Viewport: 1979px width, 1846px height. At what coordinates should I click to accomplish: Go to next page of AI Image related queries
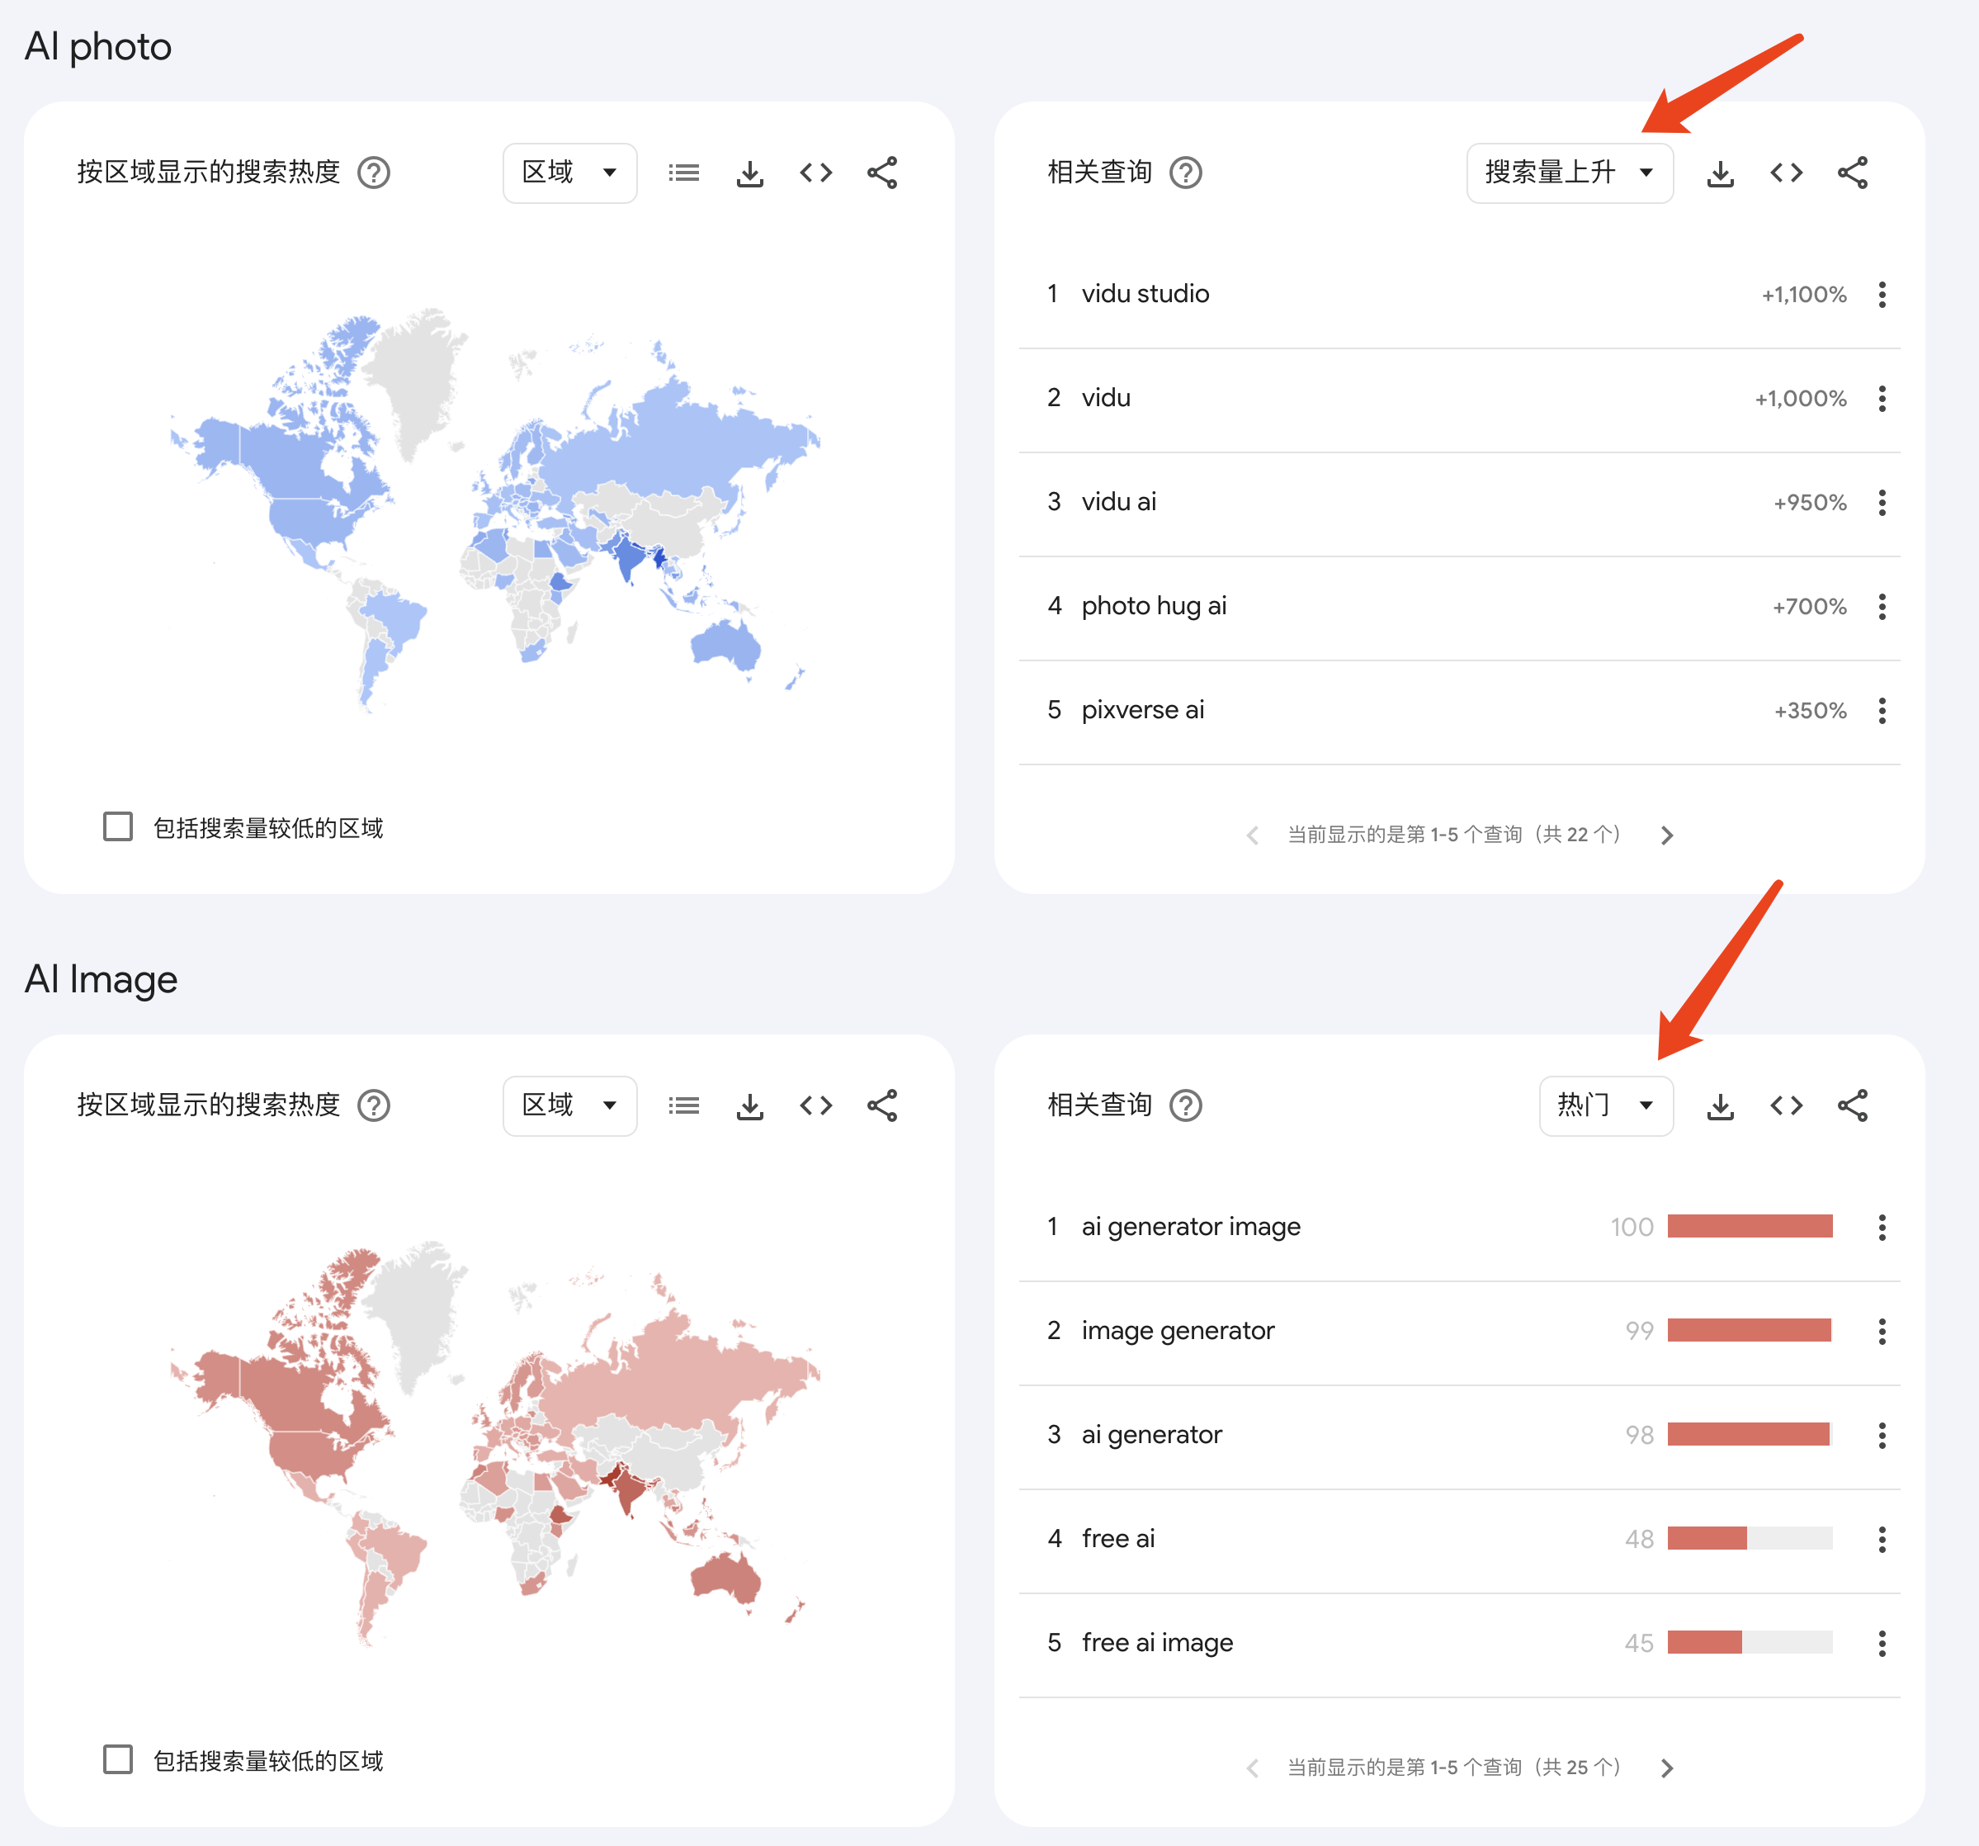click(x=1666, y=1768)
